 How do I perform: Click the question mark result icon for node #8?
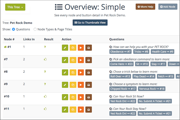click(45, 72)
